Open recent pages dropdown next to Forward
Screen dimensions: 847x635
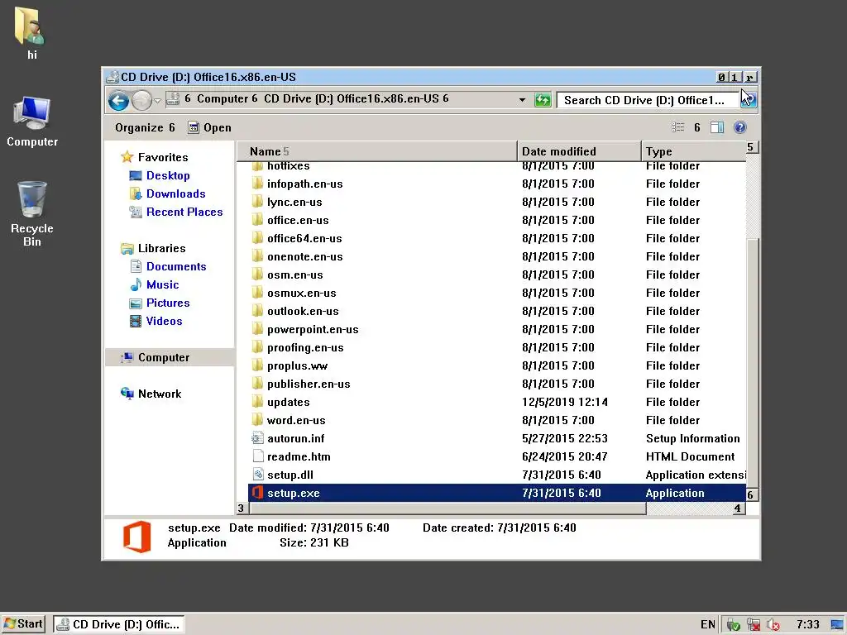tap(157, 100)
